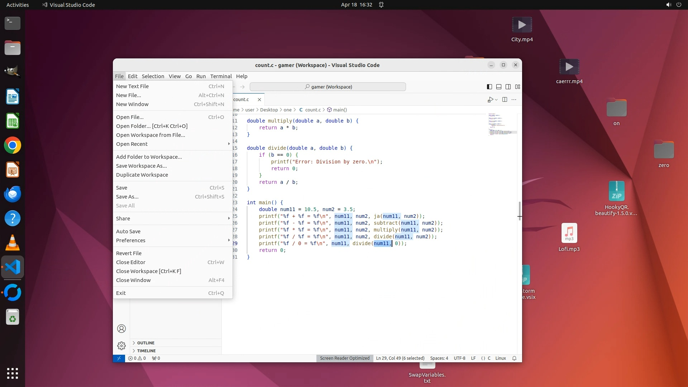
Task: Click the UTF-8 encoding in the status bar
Action: pos(459,358)
